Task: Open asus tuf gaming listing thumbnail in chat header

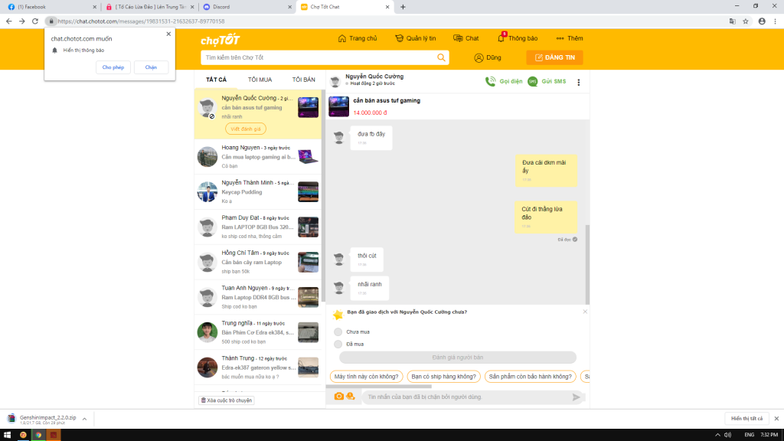Action: coord(338,106)
